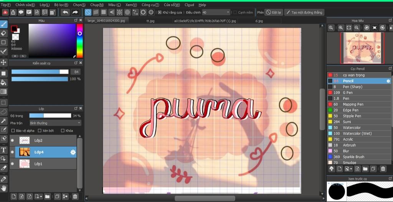The height and width of the screenshot is (202, 393).
Task: Click the red cancel icon in top toolbar
Action: click(5, 12)
